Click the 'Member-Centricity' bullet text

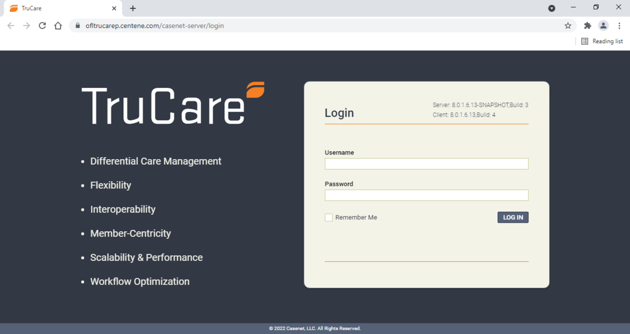(x=131, y=233)
